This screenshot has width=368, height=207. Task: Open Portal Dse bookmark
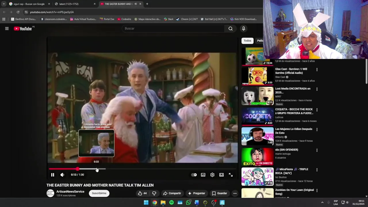107,19
